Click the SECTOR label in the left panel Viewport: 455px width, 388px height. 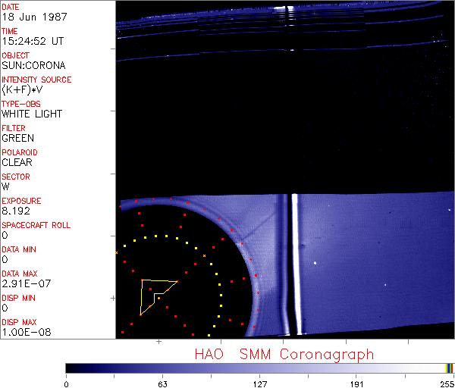[15, 177]
